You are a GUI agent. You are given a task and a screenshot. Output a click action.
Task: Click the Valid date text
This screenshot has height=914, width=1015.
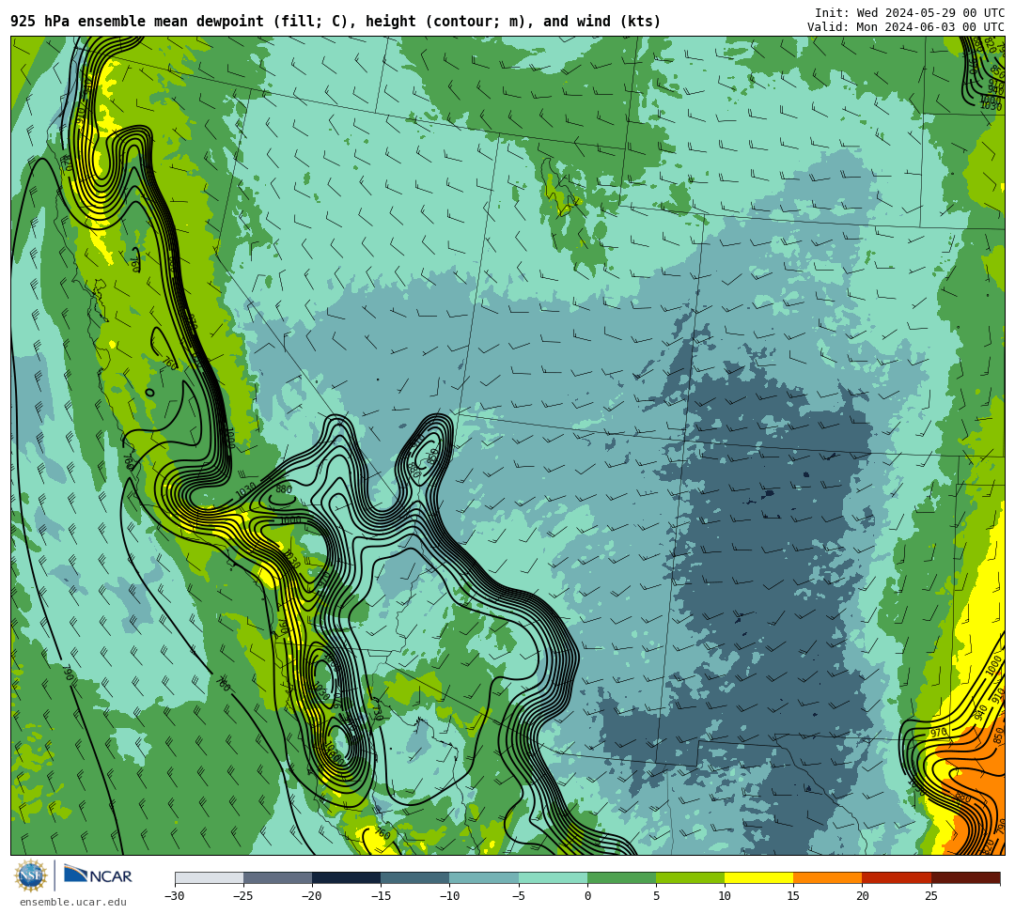point(906,27)
